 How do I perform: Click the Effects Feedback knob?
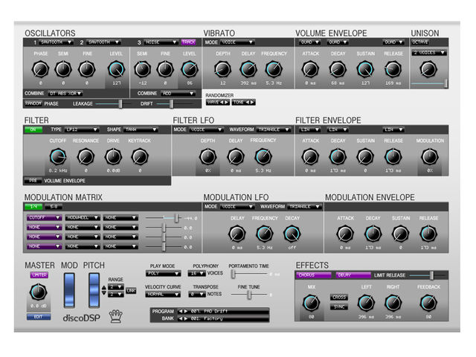428,303
